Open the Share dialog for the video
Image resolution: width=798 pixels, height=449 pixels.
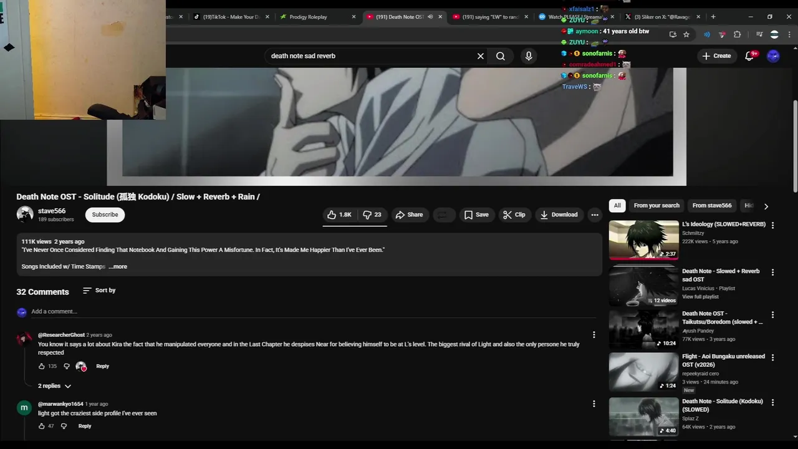click(x=409, y=215)
